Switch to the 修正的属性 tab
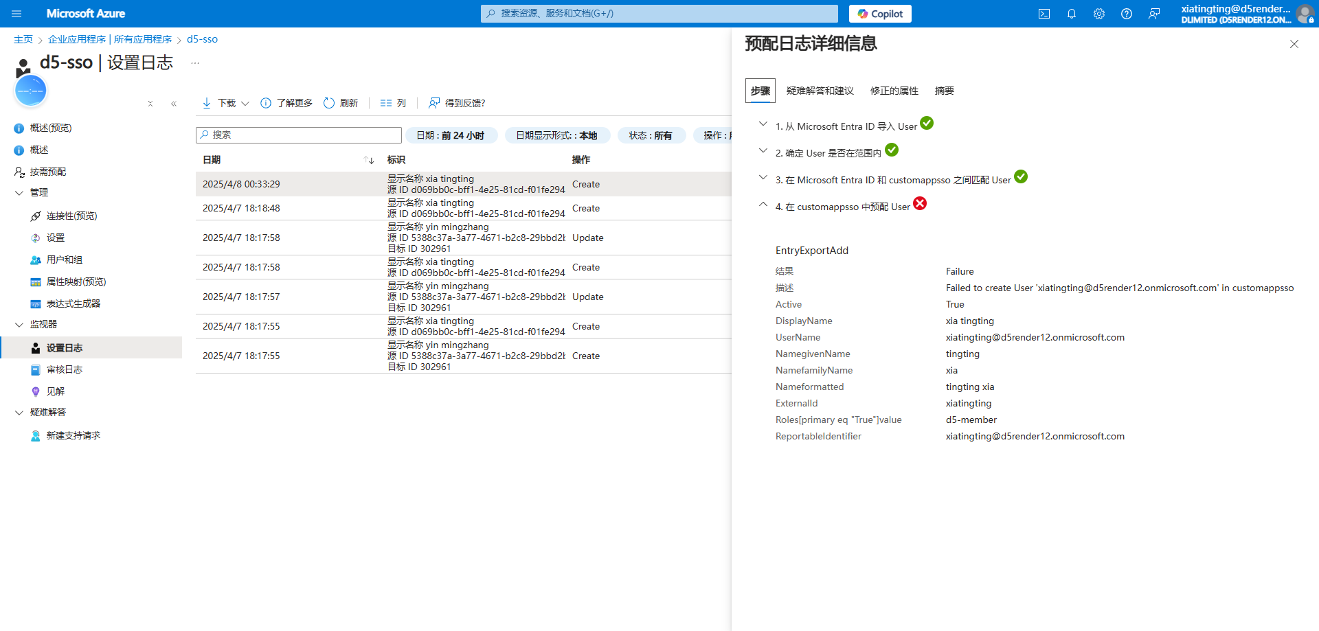The width and height of the screenshot is (1319, 631). tap(894, 91)
